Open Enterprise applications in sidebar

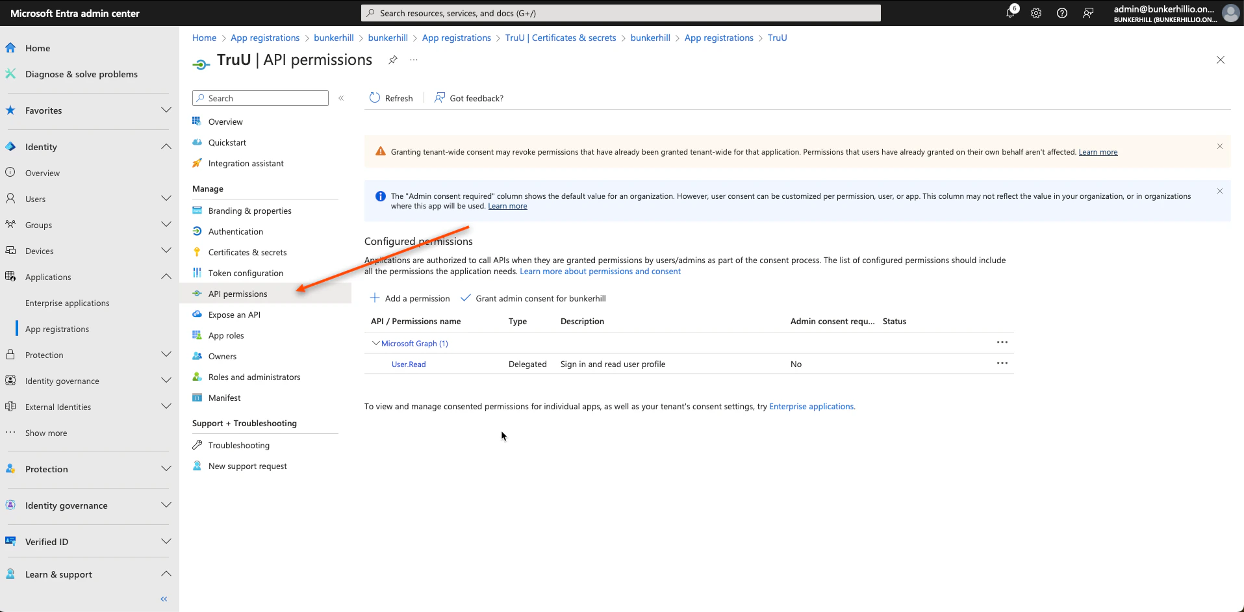pyautogui.click(x=68, y=303)
